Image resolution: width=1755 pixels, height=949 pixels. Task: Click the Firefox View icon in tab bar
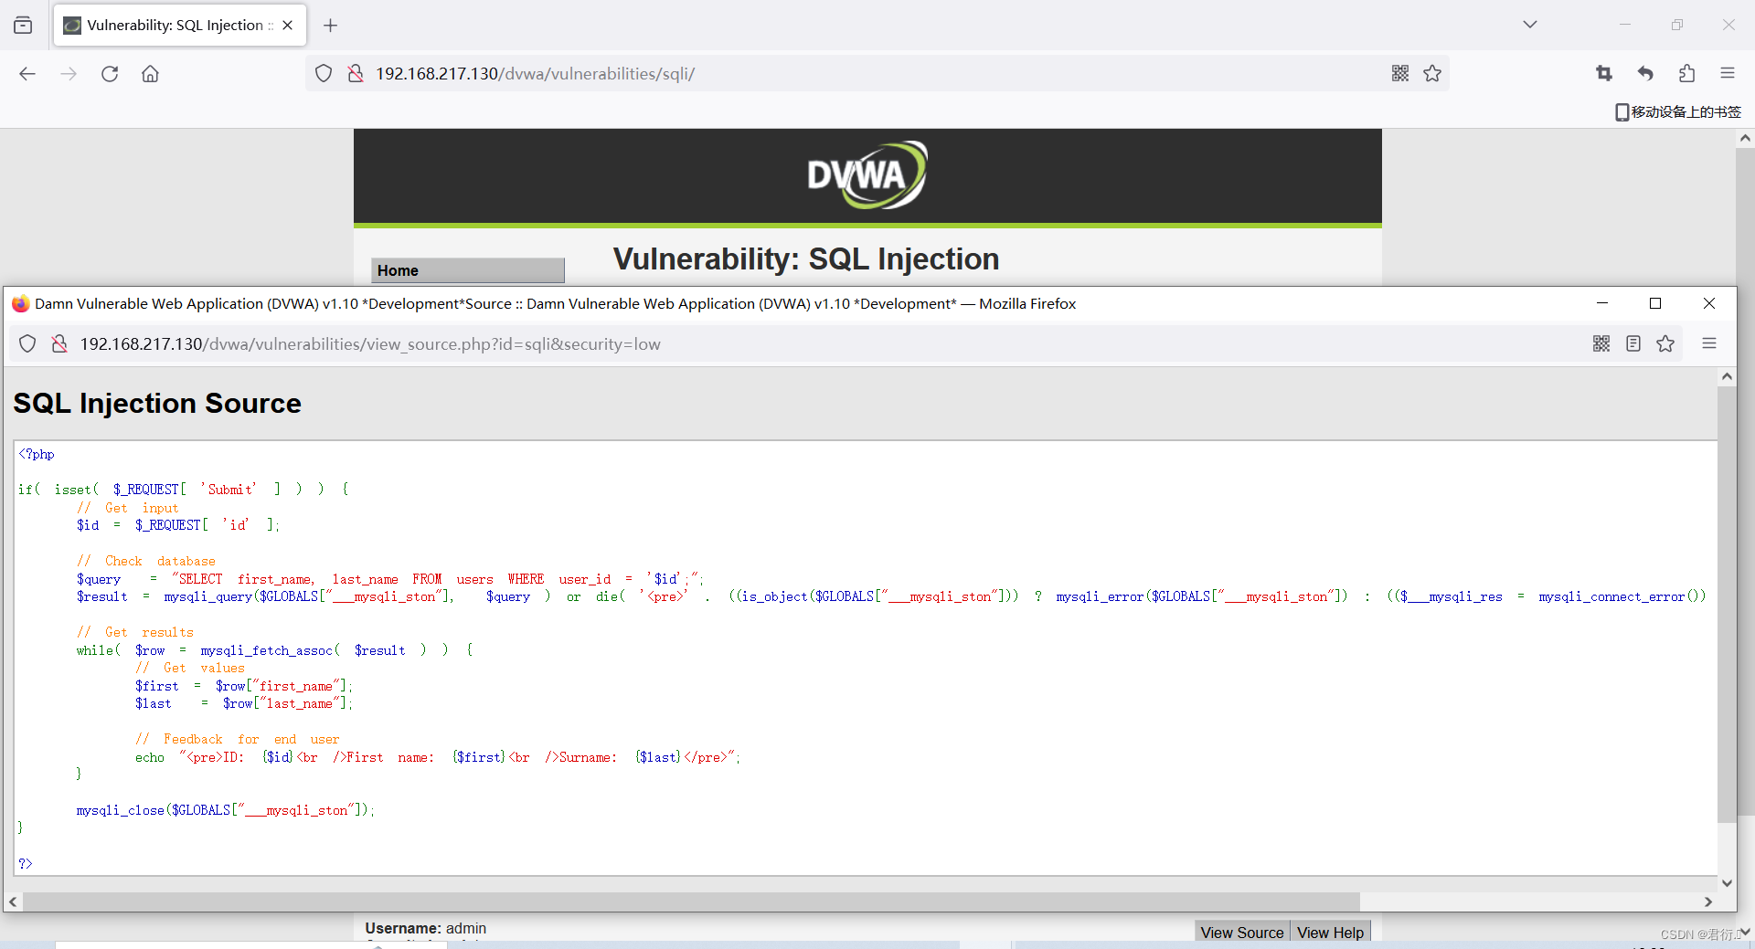(23, 25)
